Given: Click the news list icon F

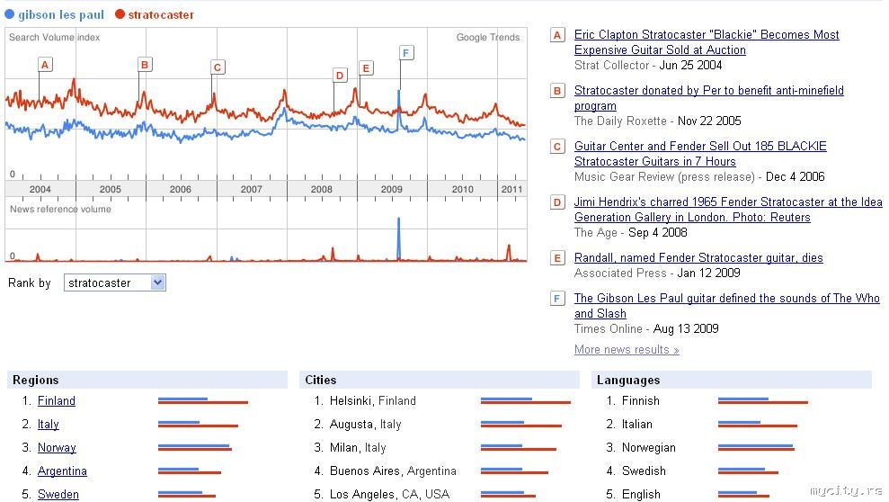Looking at the screenshot, I should 557,299.
